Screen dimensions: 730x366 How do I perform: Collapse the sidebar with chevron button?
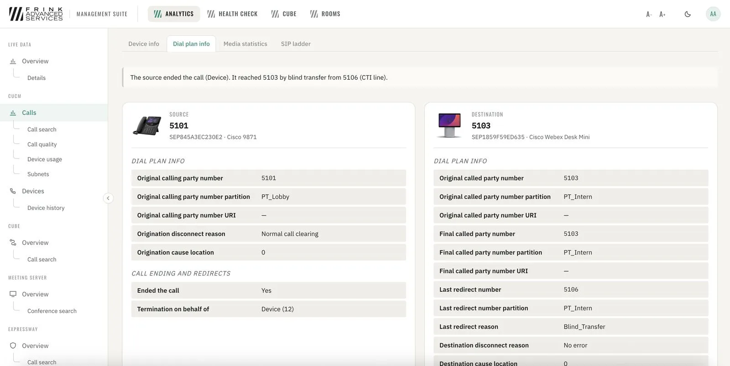coord(108,198)
